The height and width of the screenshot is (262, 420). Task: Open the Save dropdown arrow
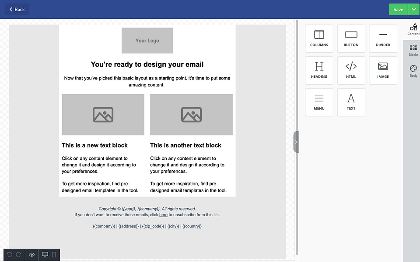point(414,9)
